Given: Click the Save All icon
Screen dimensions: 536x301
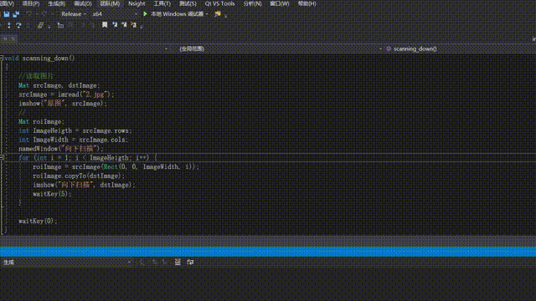Looking at the screenshot, I should pyautogui.click(x=16, y=14).
